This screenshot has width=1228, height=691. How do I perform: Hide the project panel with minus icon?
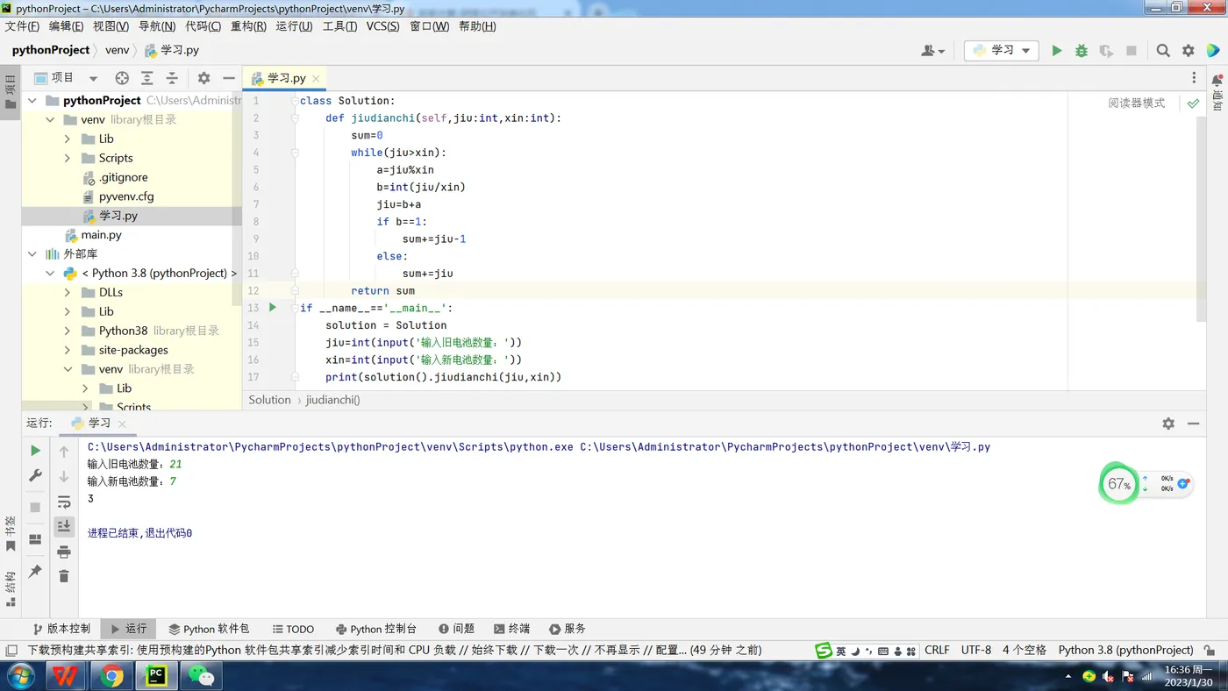(228, 78)
